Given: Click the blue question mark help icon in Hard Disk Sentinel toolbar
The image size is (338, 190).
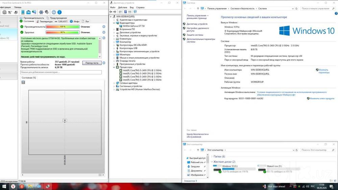Looking at the screenshot, I should pos(54,12).
